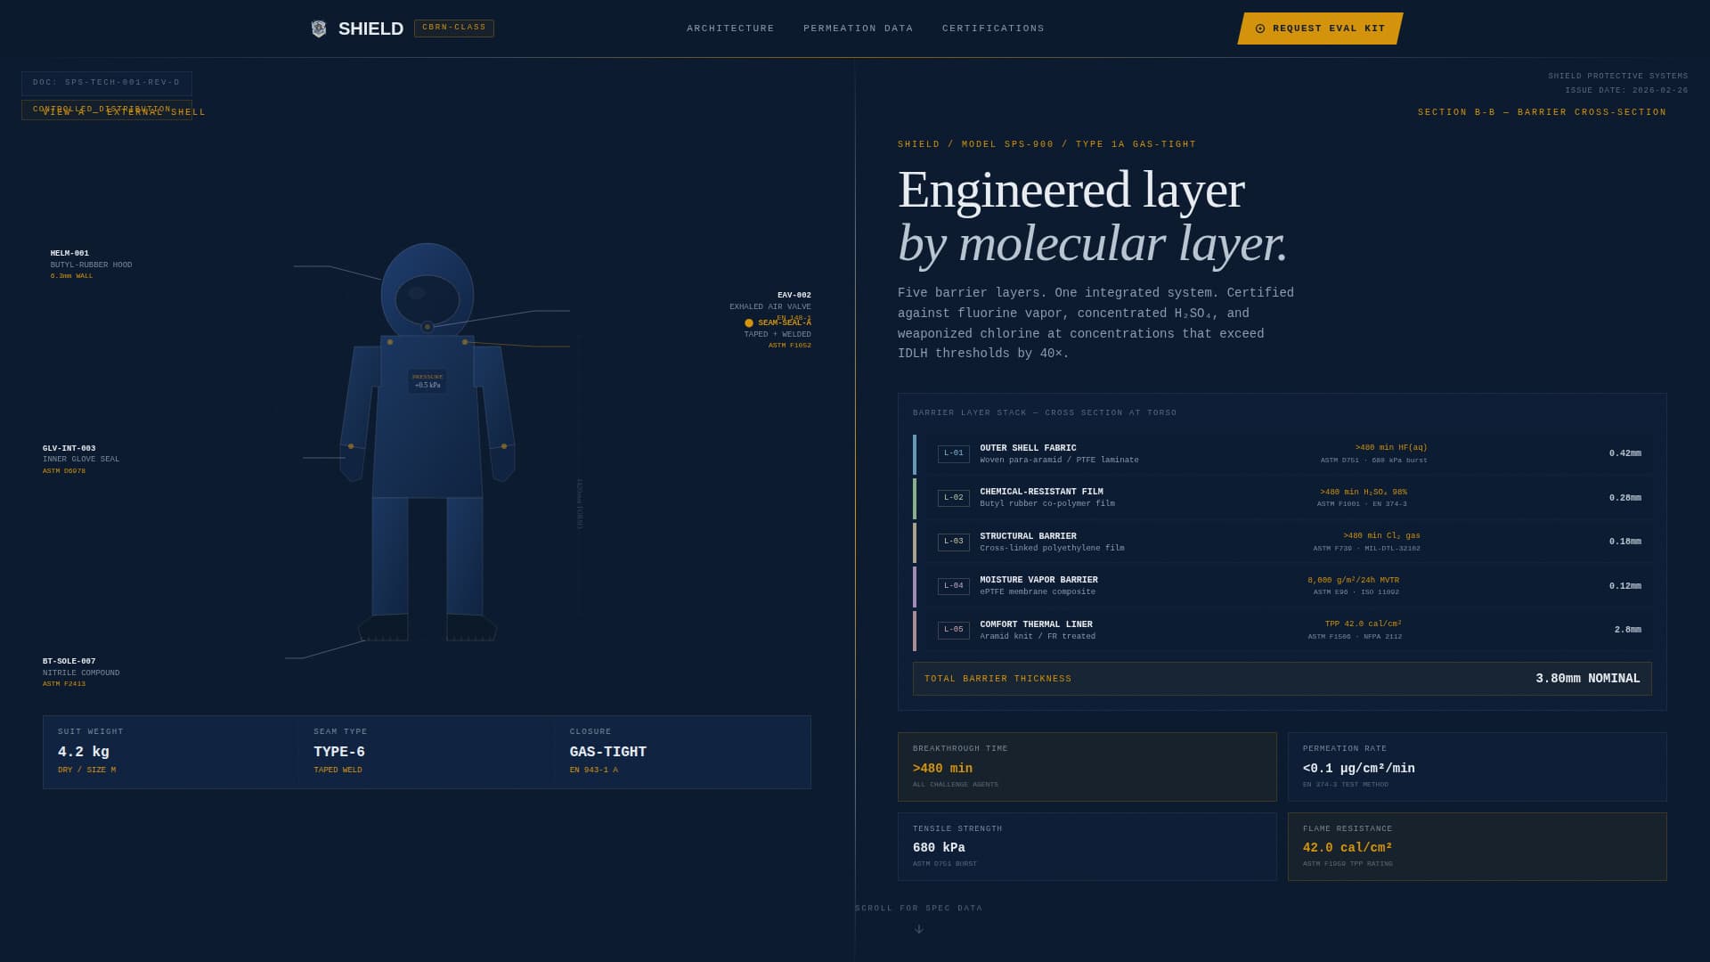This screenshot has height=962, width=1710.
Task: Click the TOTAL BARRIER THICKNESS summary bar
Action: [1282, 678]
